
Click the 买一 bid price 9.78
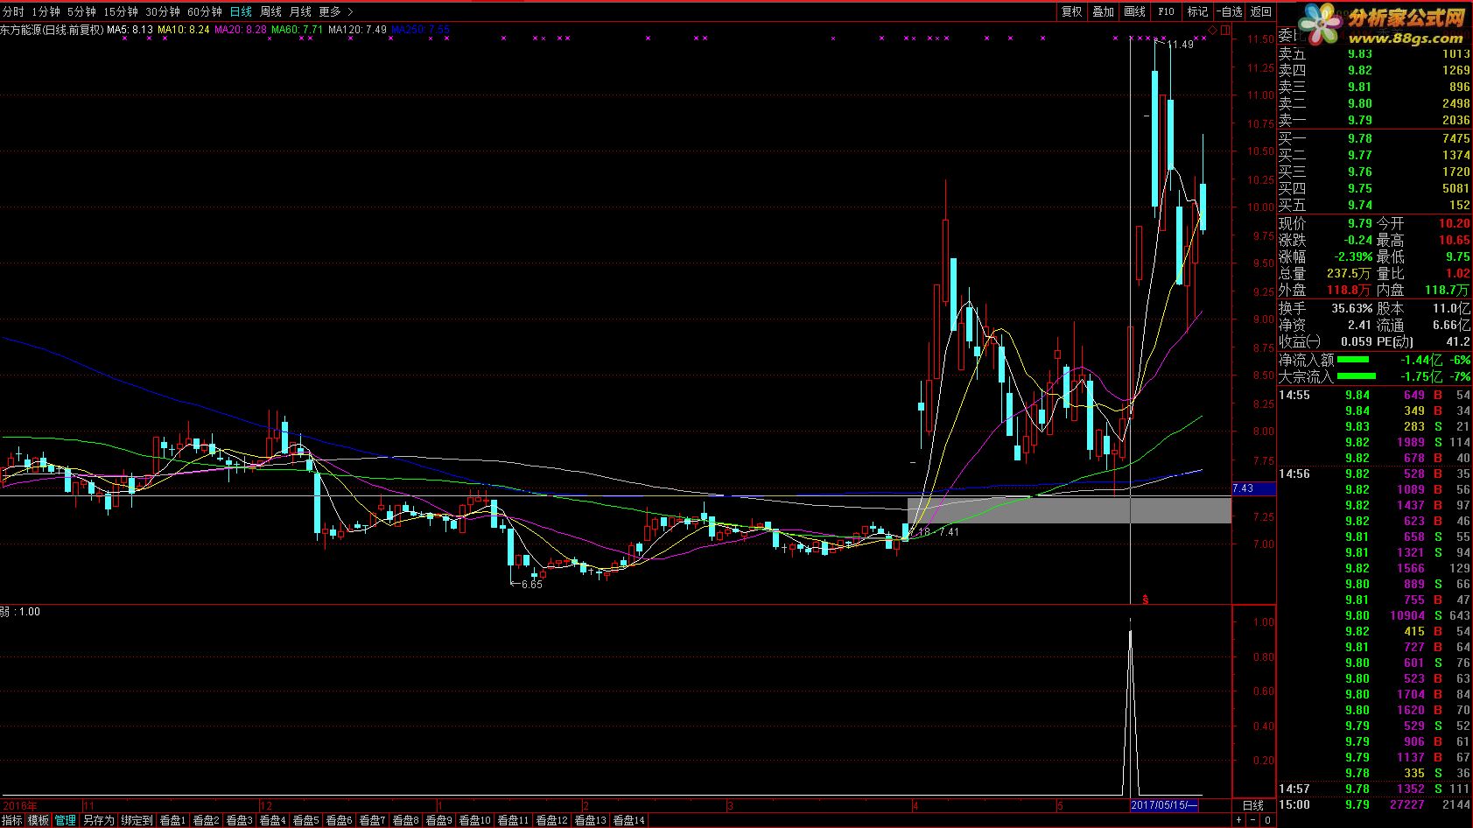1360,138
